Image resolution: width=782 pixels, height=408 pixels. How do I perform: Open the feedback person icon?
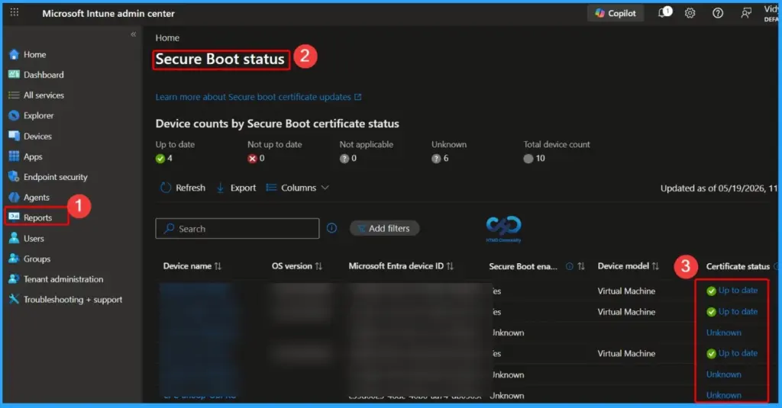(746, 14)
